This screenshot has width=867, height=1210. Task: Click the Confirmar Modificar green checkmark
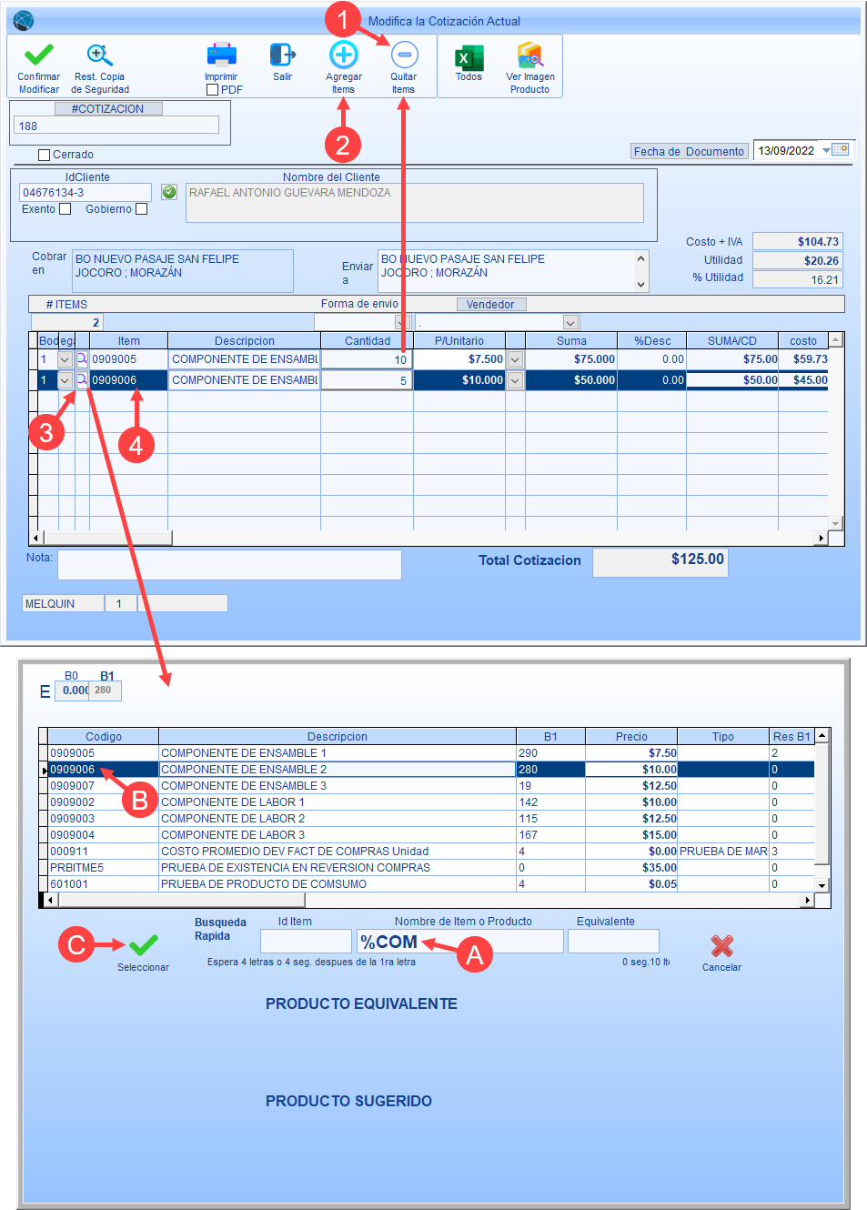coord(38,55)
